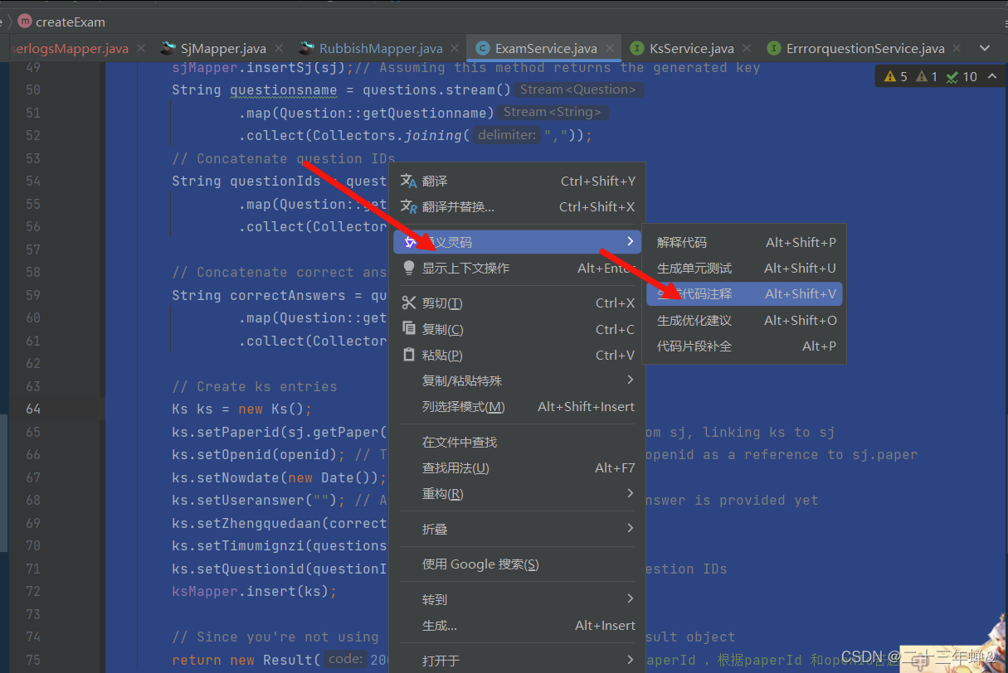Select 查找用法(U) menu entry
Screen dimensions: 1008x673
(x=518, y=467)
